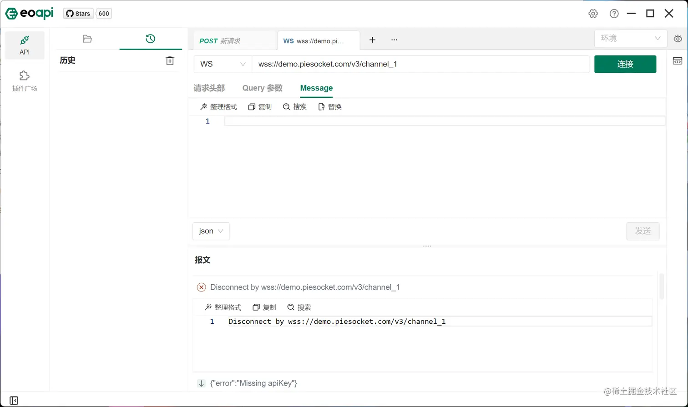Open 插件广场 plugin marketplace
688x407 pixels.
(25, 81)
